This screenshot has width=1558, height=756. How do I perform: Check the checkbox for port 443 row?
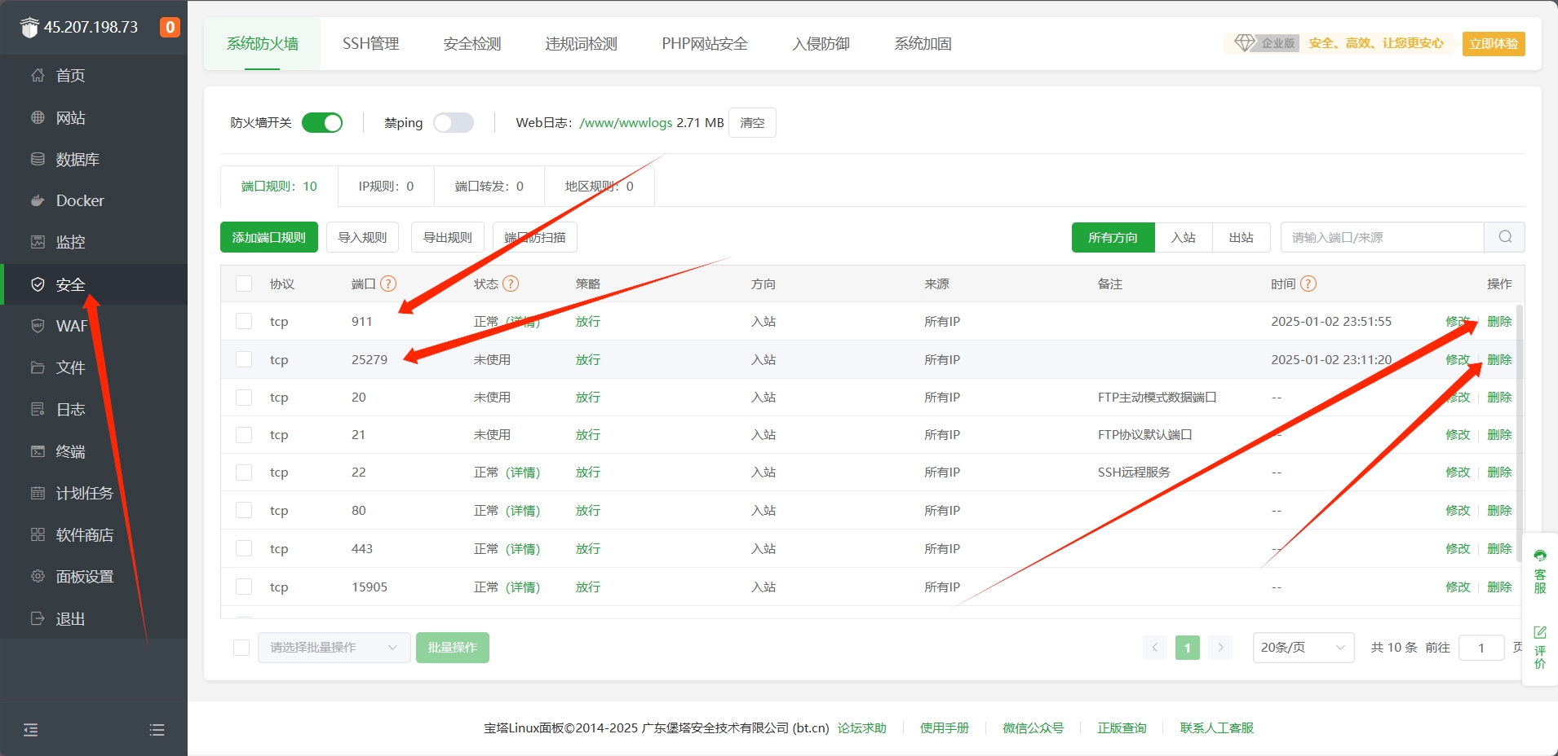[244, 548]
